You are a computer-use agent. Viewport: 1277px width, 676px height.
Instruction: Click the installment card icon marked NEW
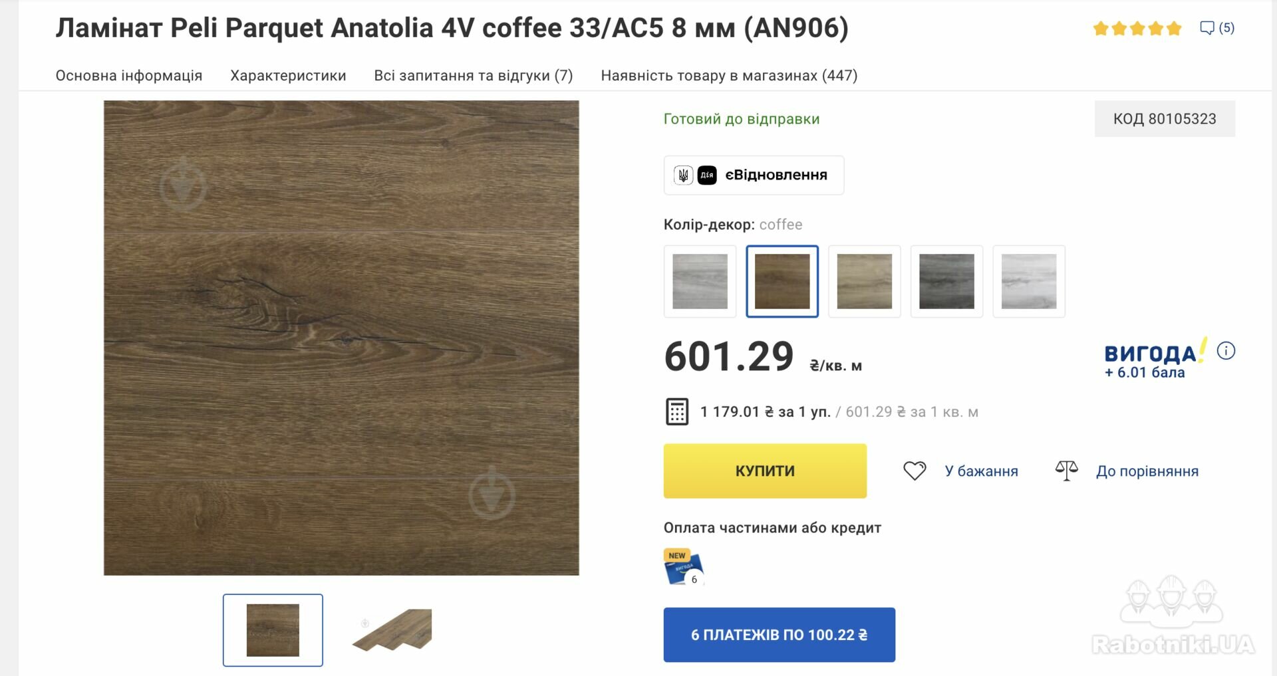point(684,567)
